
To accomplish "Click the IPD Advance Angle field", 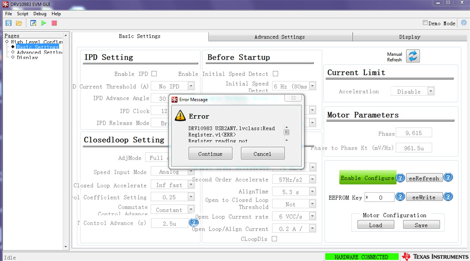I will click(160, 98).
